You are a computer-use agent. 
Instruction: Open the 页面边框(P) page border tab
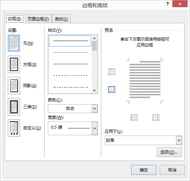click(x=38, y=19)
